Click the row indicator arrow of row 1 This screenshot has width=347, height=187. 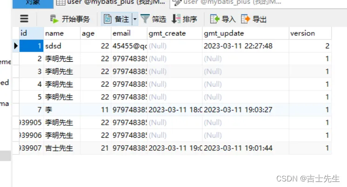(16, 46)
